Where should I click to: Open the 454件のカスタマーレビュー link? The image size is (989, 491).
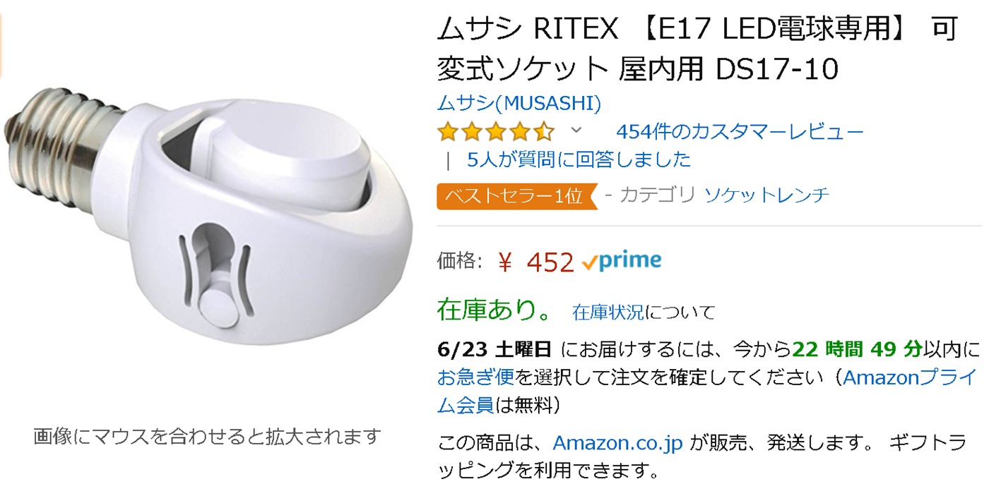[740, 131]
